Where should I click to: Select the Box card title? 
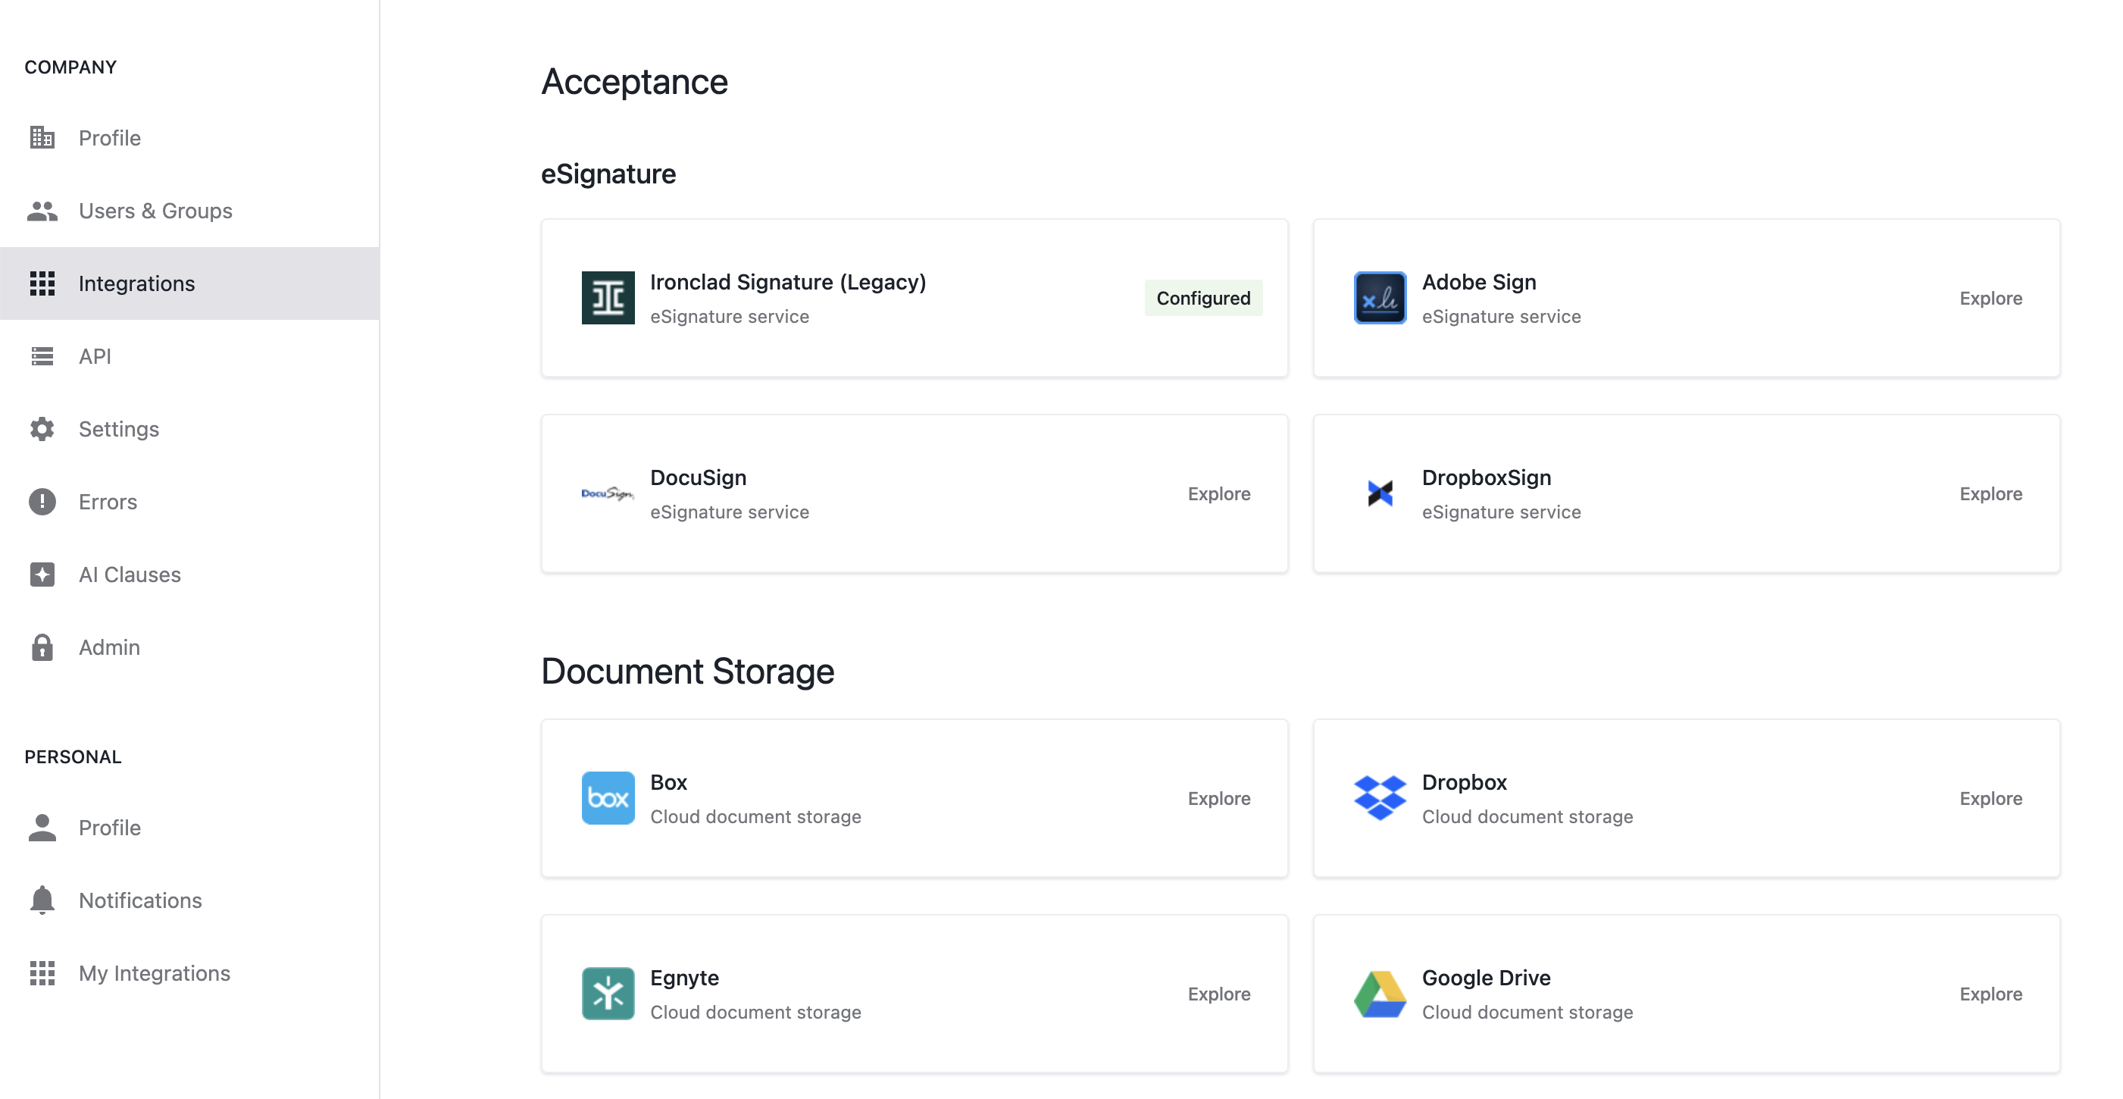click(668, 781)
